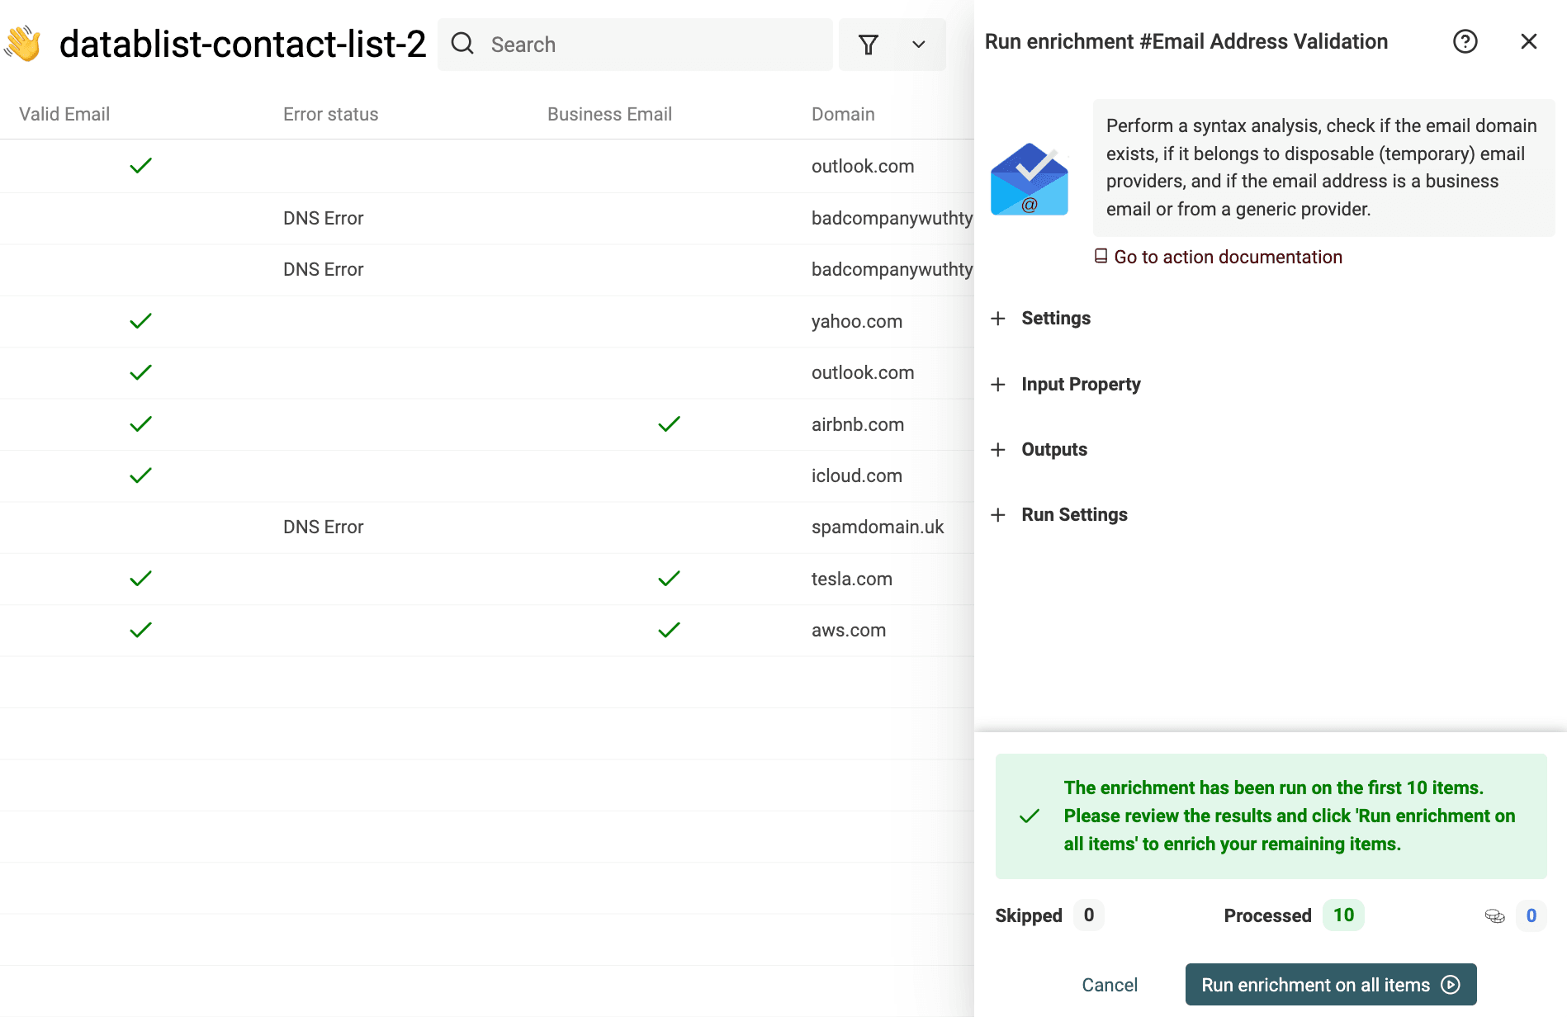Toggle Business Email check for airbnb.com row
1567x1017 pixels.
pos(669,424)
